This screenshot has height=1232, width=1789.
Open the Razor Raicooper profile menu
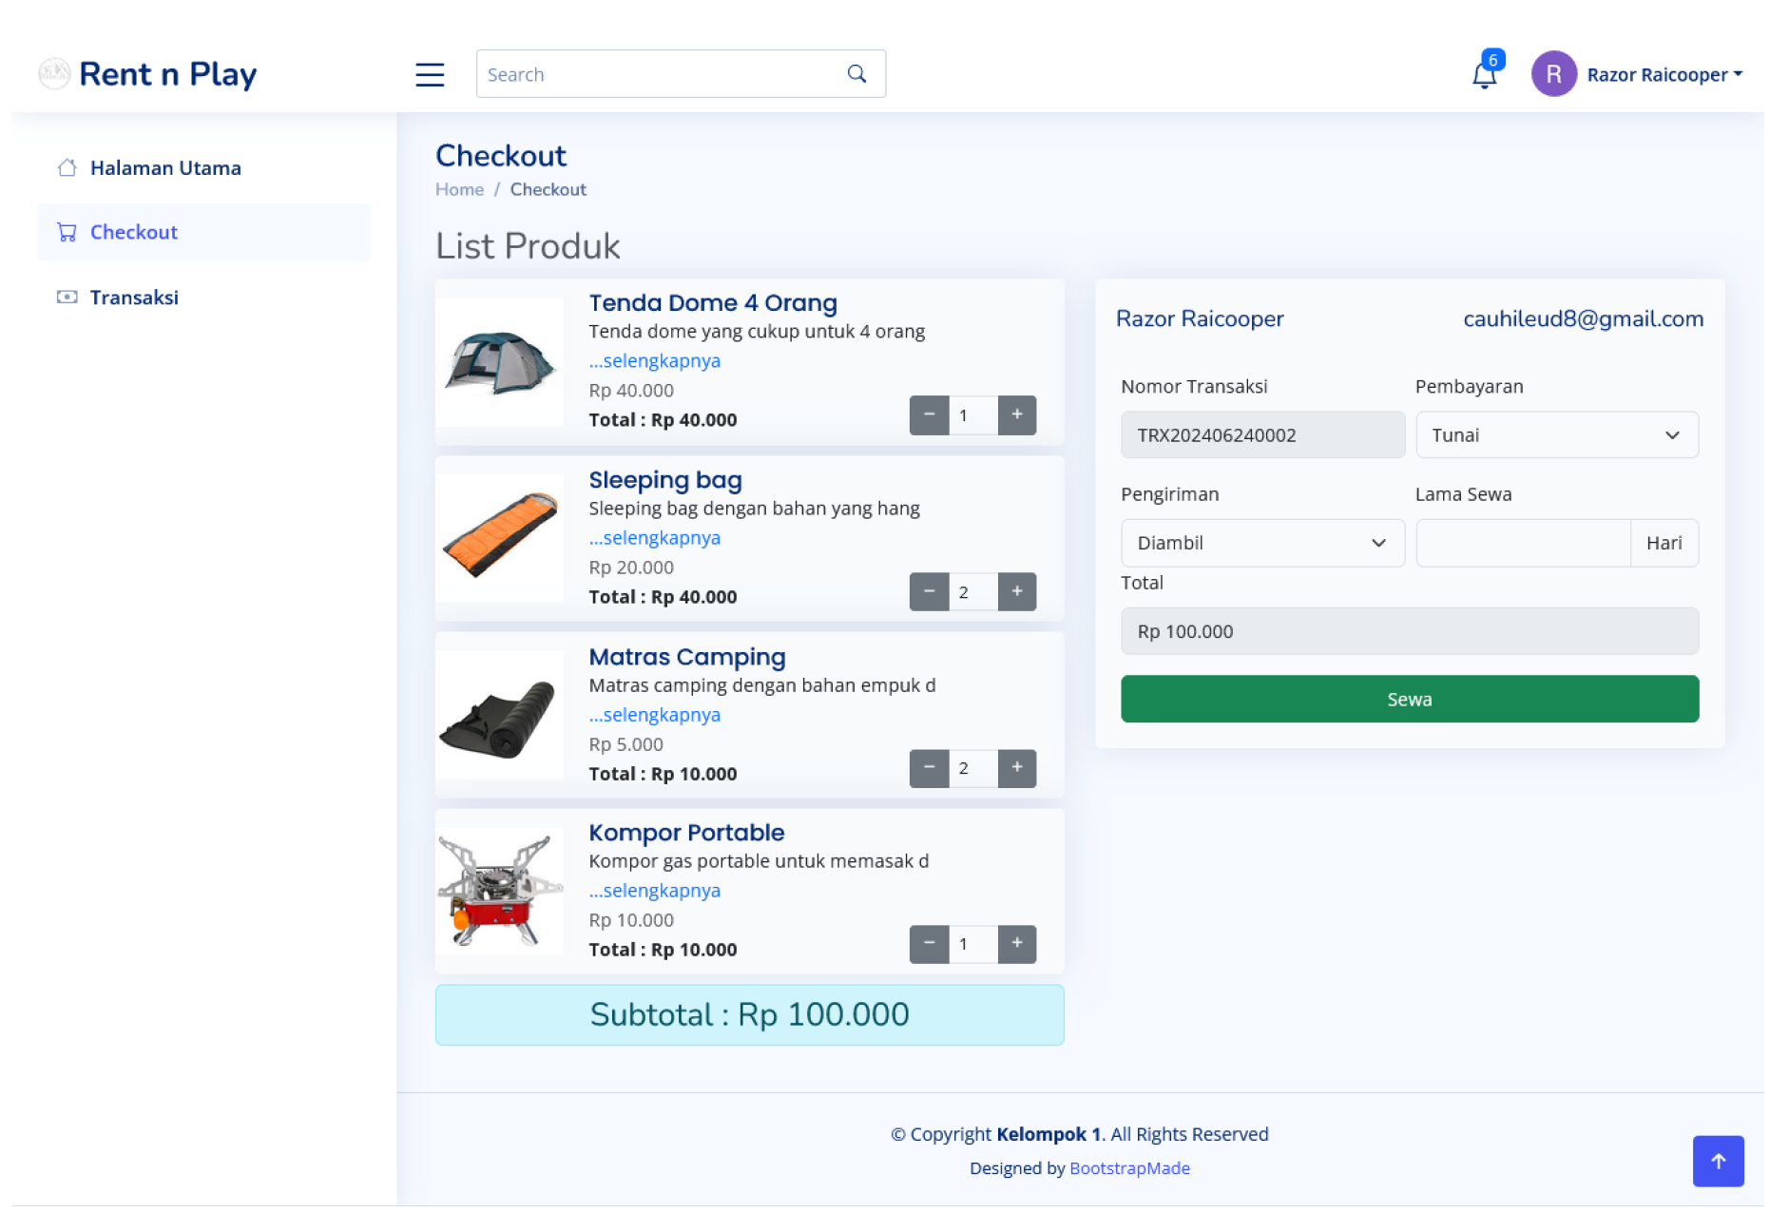pos(1637,74)
